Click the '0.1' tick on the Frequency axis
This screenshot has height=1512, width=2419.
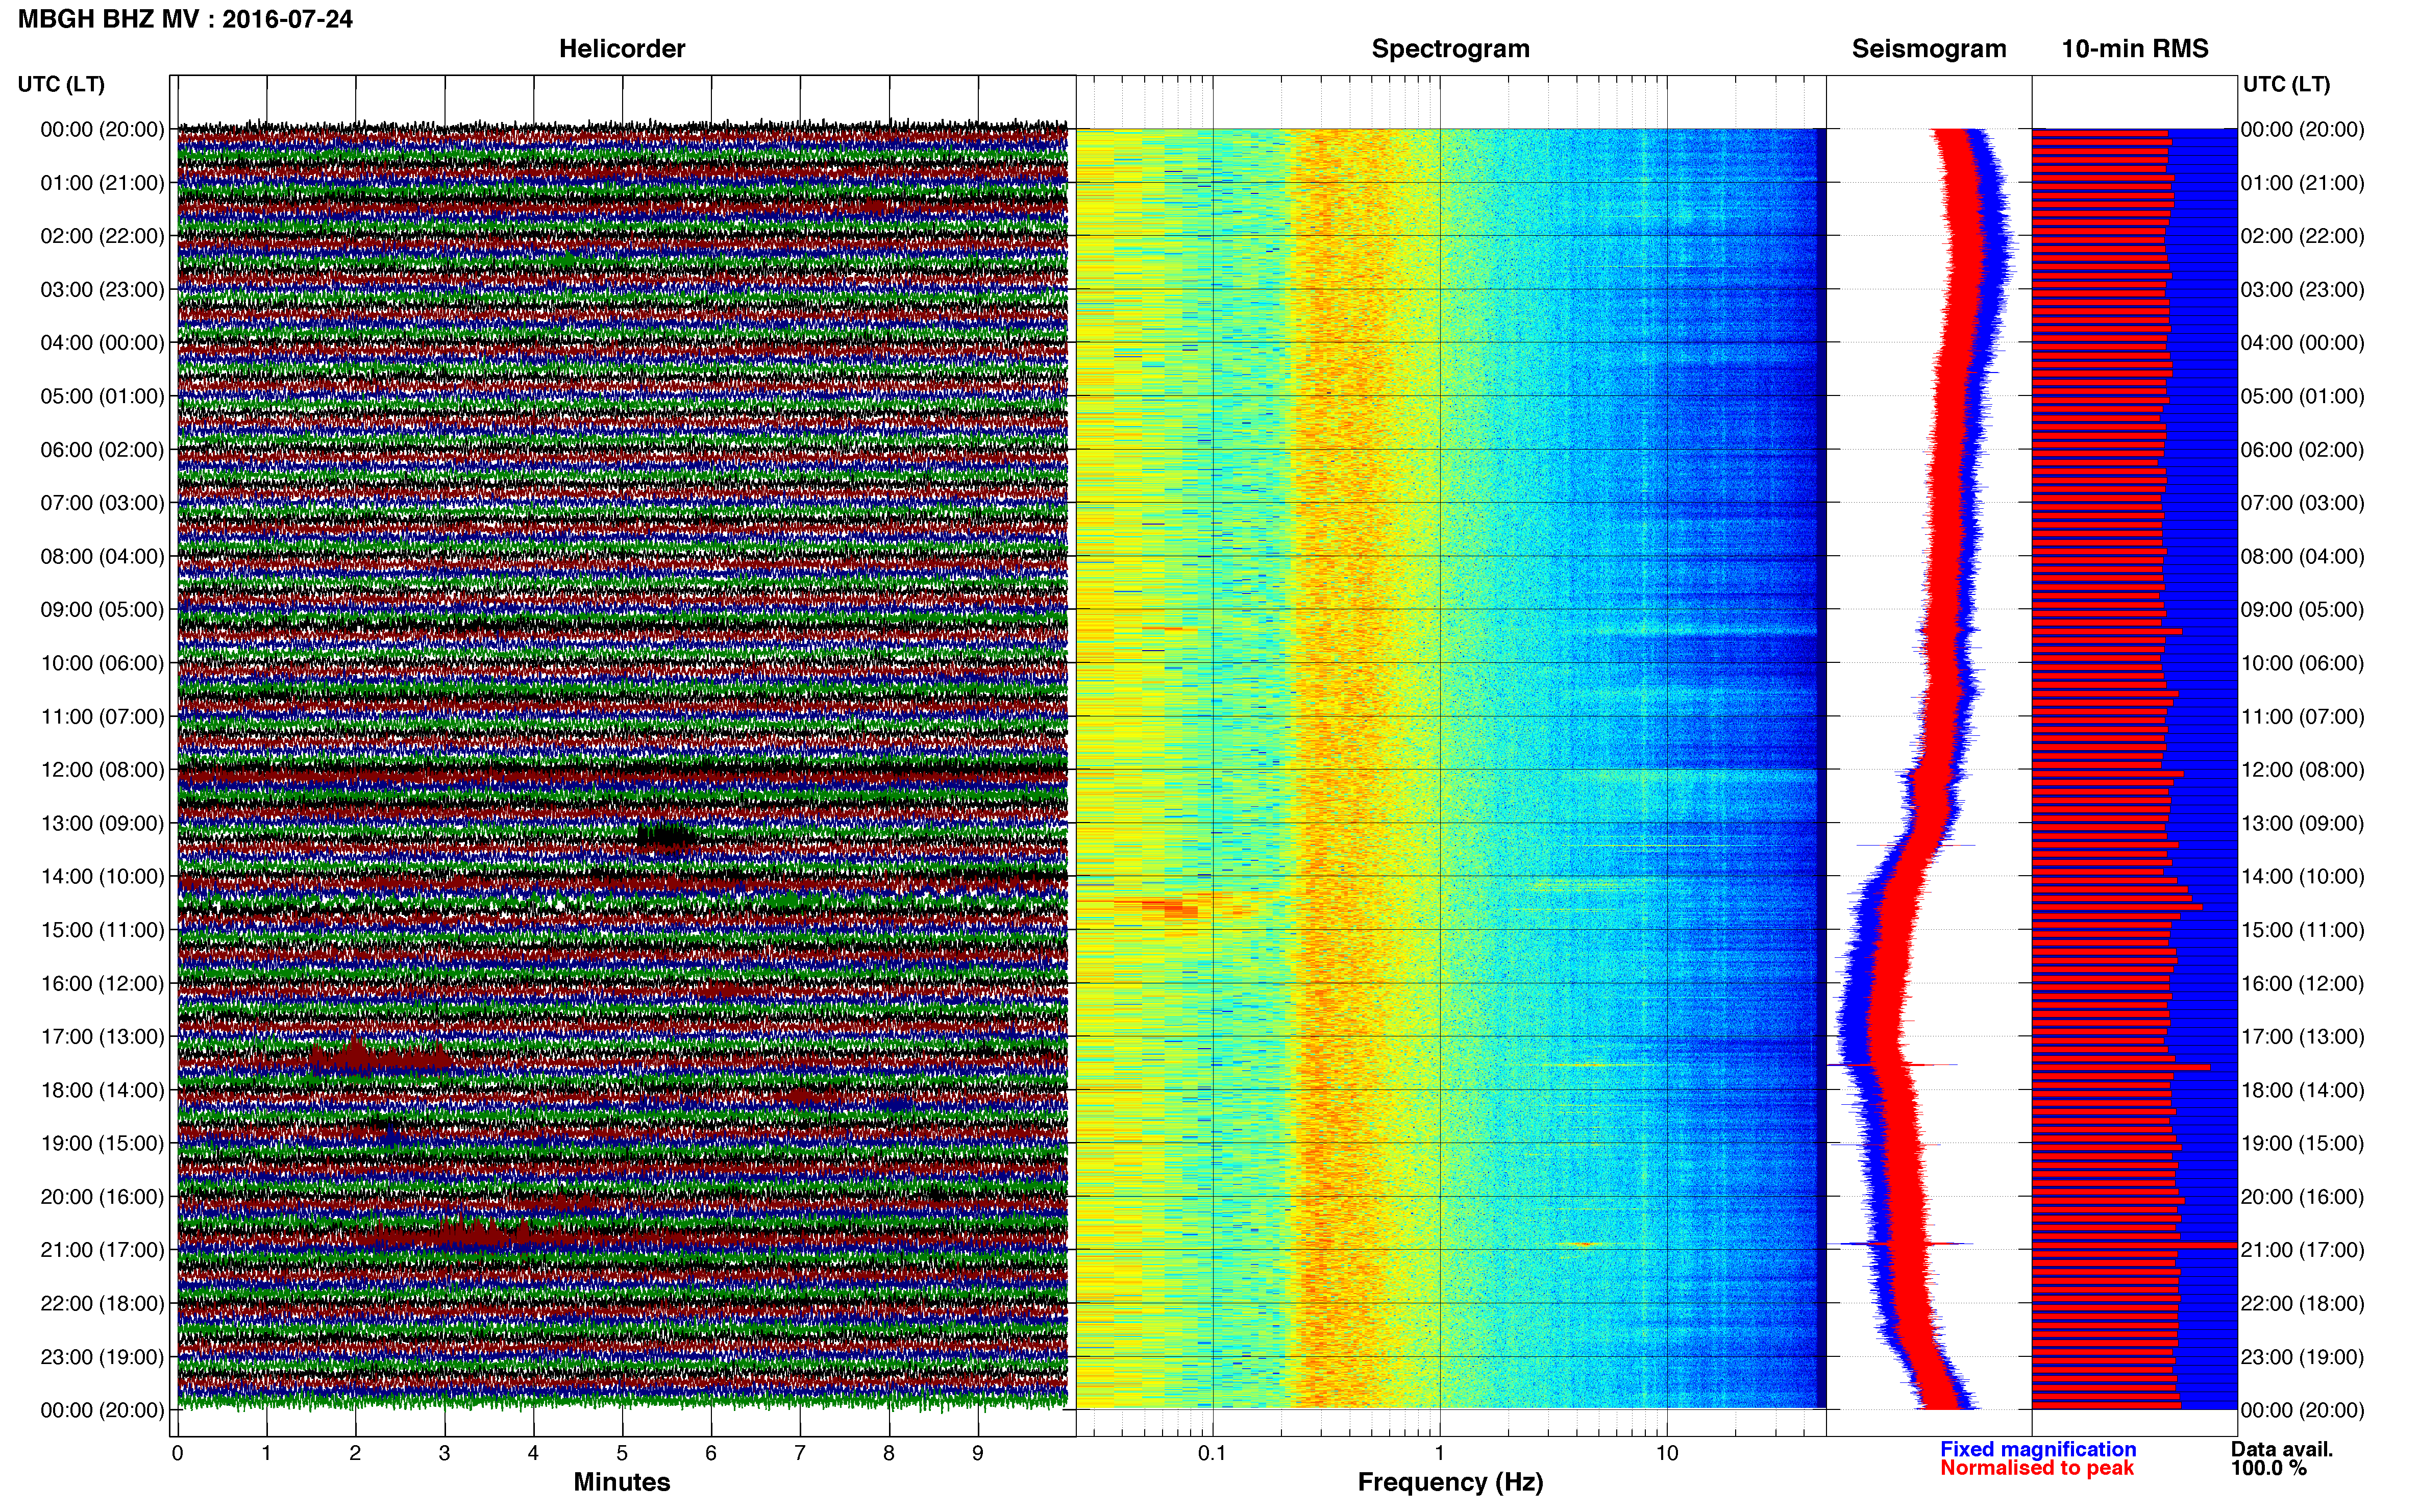click(1212, 1454)
